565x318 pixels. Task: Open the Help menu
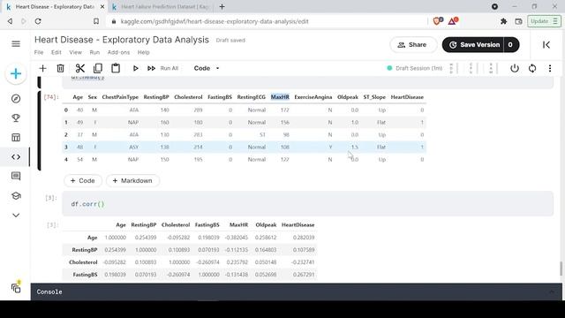click(143, 52)
